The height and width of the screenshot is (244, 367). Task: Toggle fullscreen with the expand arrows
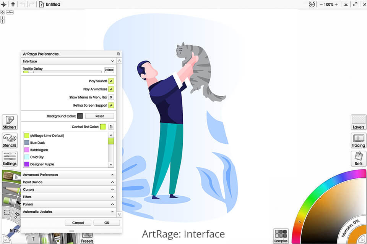pos(355,4)
